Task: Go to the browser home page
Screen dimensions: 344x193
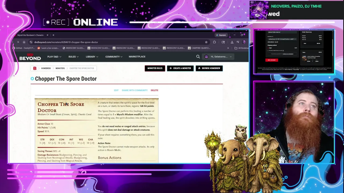Action: click(x=24, y=42)
